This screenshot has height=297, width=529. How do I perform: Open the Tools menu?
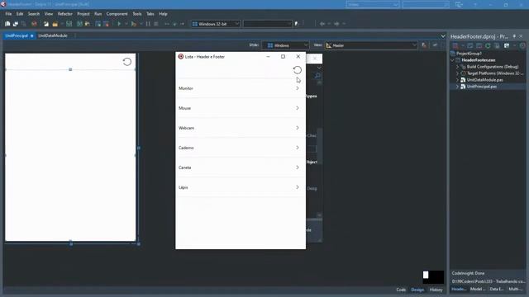pos(137,14)
